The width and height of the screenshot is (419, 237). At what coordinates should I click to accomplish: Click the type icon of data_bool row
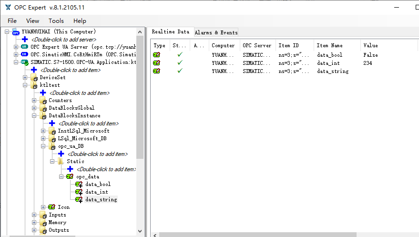coord(157,55)
